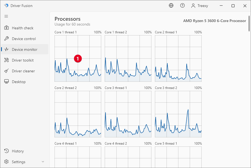Click the Core 1 thread 2 usage graph
Screen dimensions: 251x168
(x=128, y=59)
